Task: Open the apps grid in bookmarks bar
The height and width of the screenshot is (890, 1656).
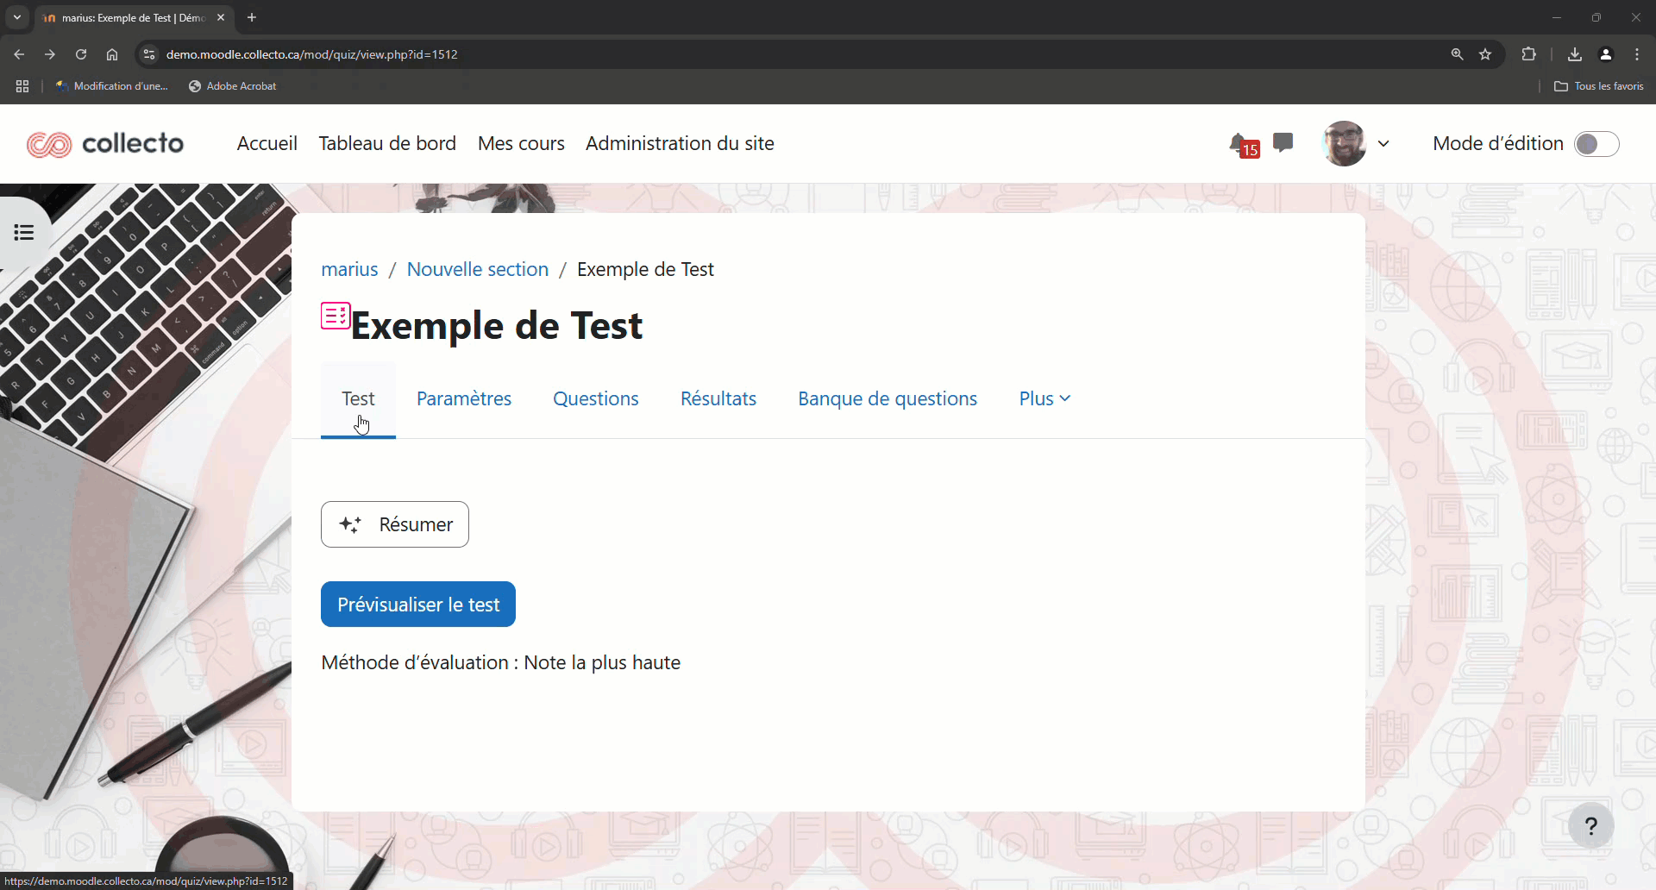Action: [x=22, y=86]
